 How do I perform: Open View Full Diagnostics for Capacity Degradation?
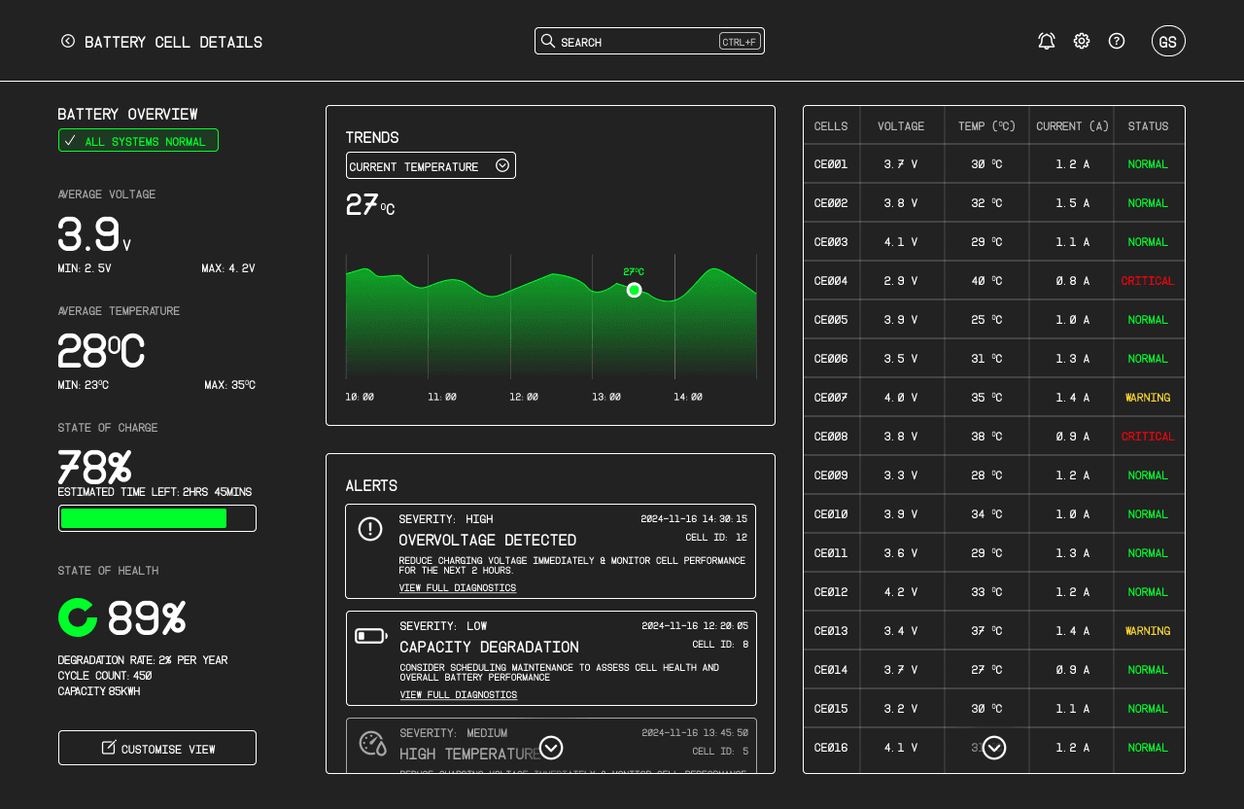(x=459, y=694)
